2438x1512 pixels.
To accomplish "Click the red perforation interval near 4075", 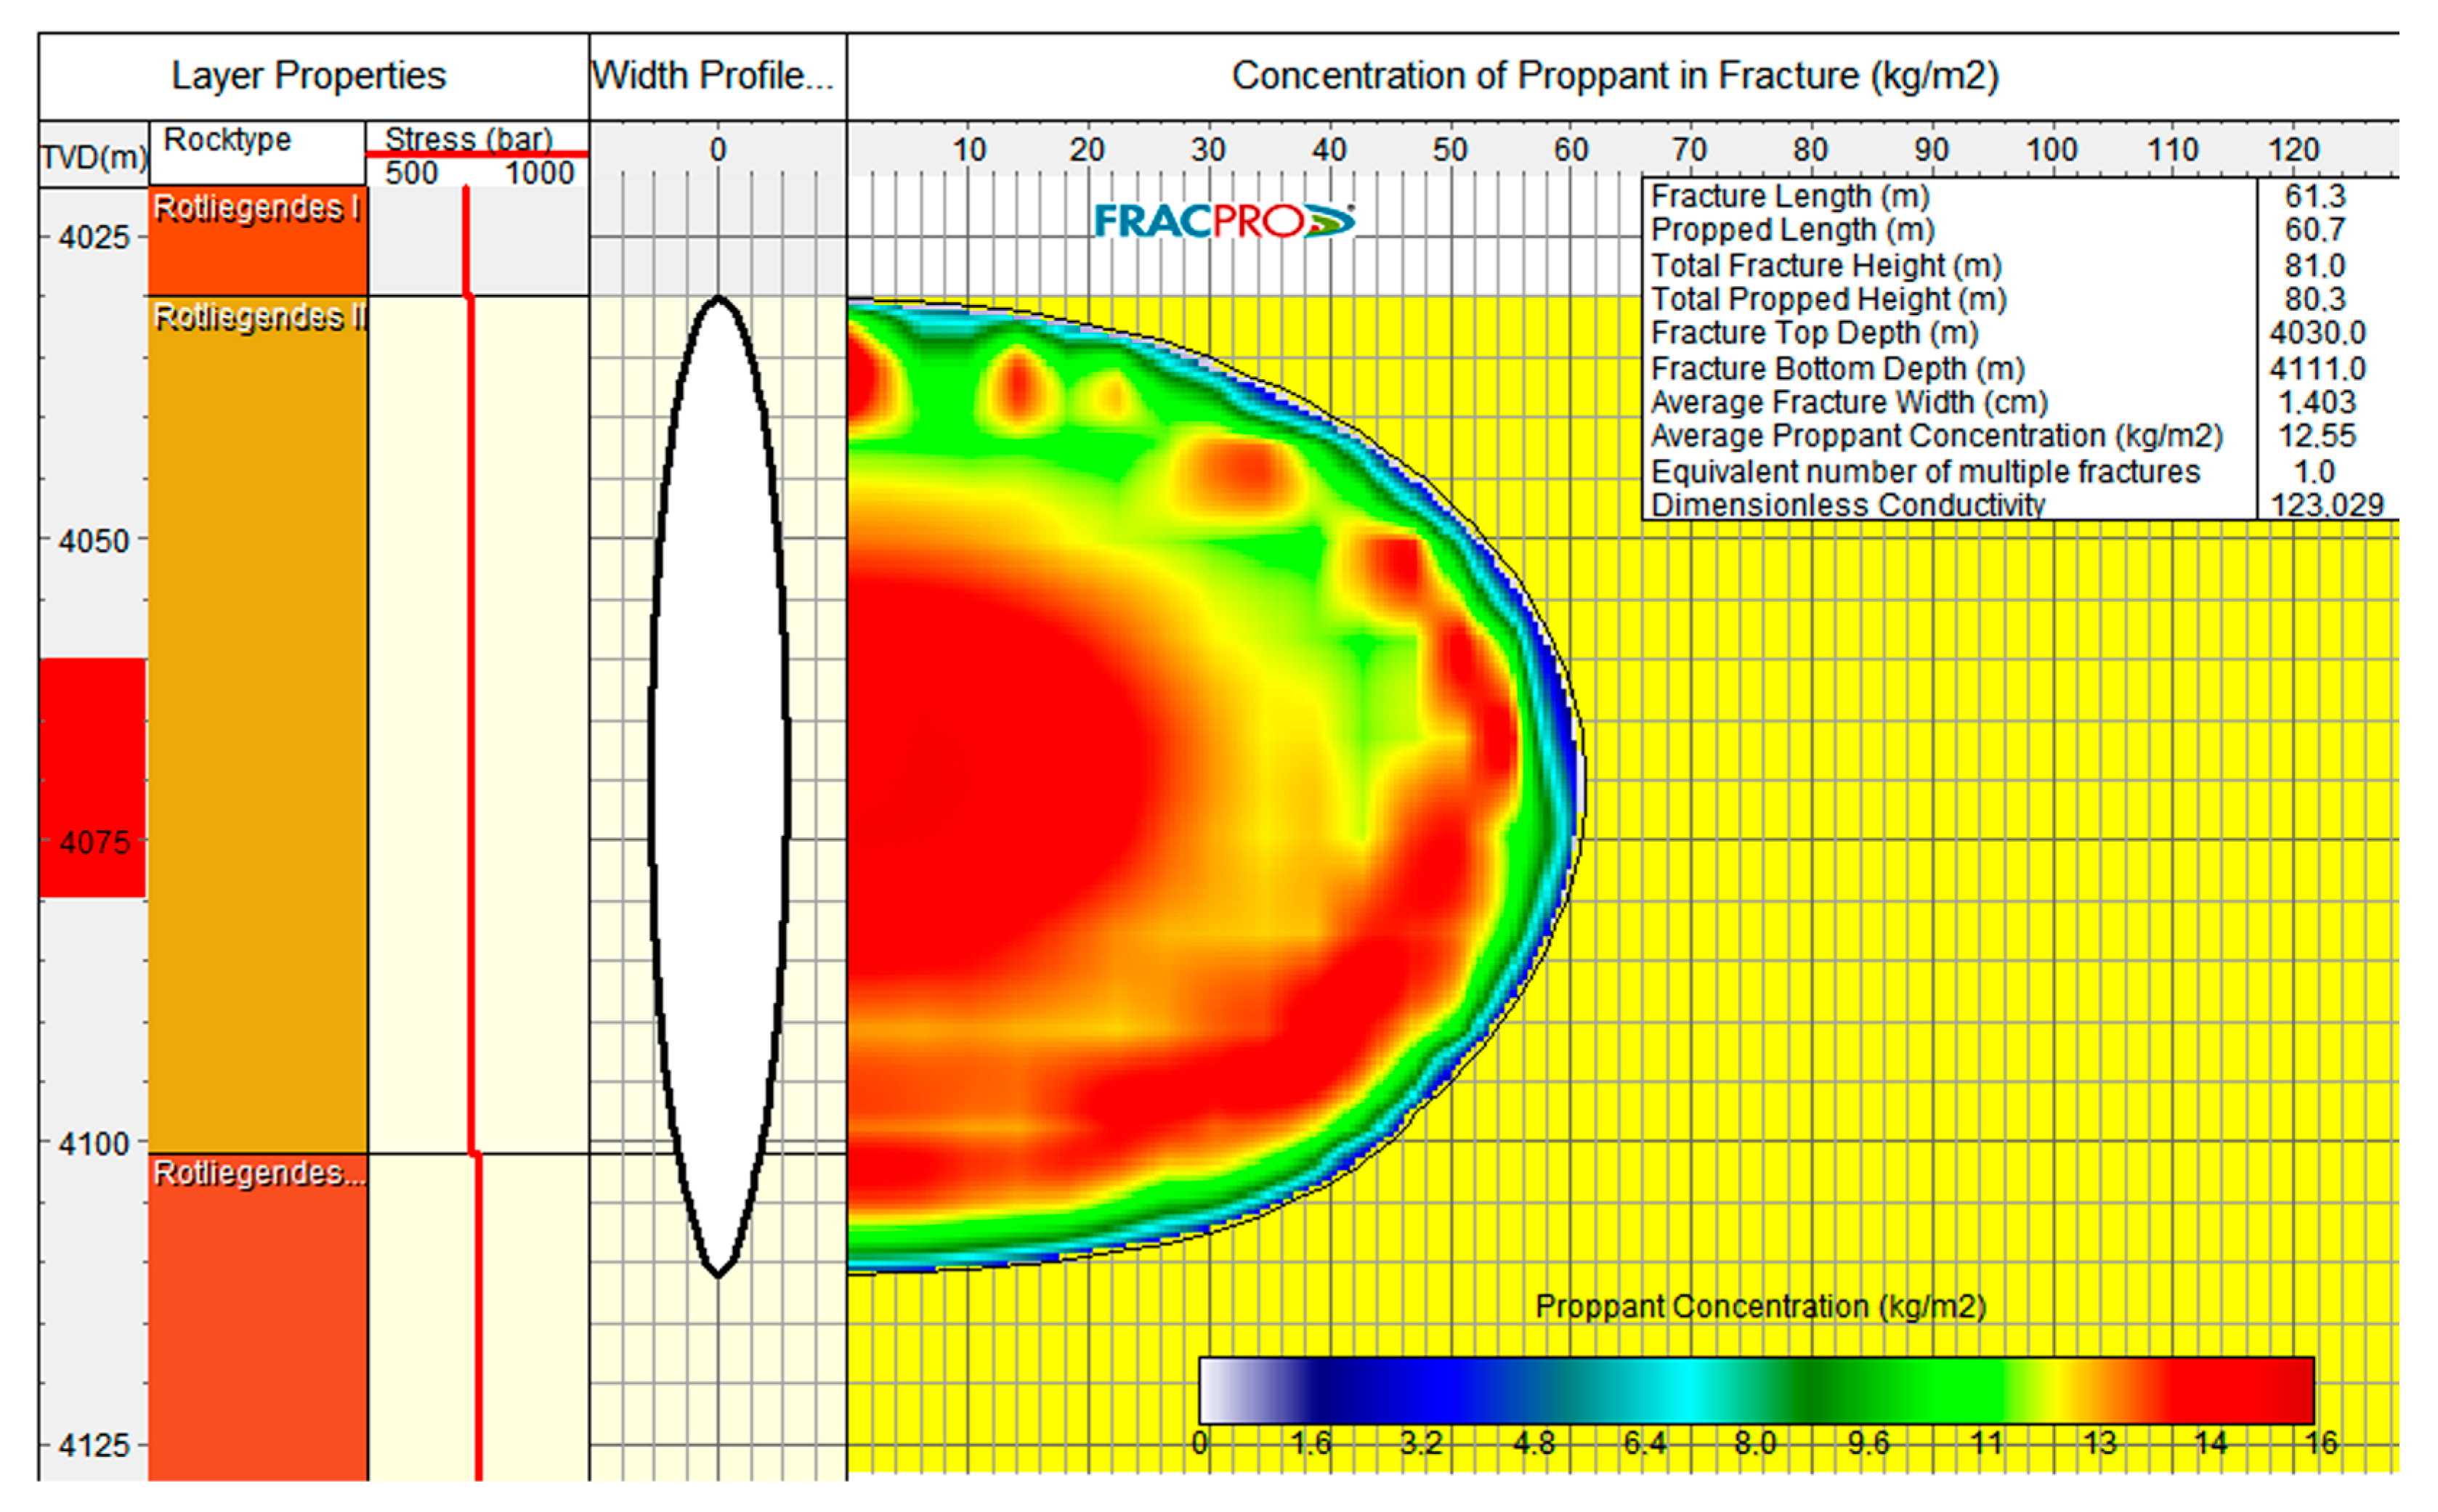I will [x=93, y=777].
